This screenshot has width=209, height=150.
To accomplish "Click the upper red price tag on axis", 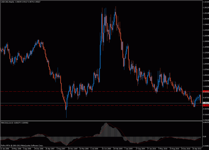I will (206, 92).
